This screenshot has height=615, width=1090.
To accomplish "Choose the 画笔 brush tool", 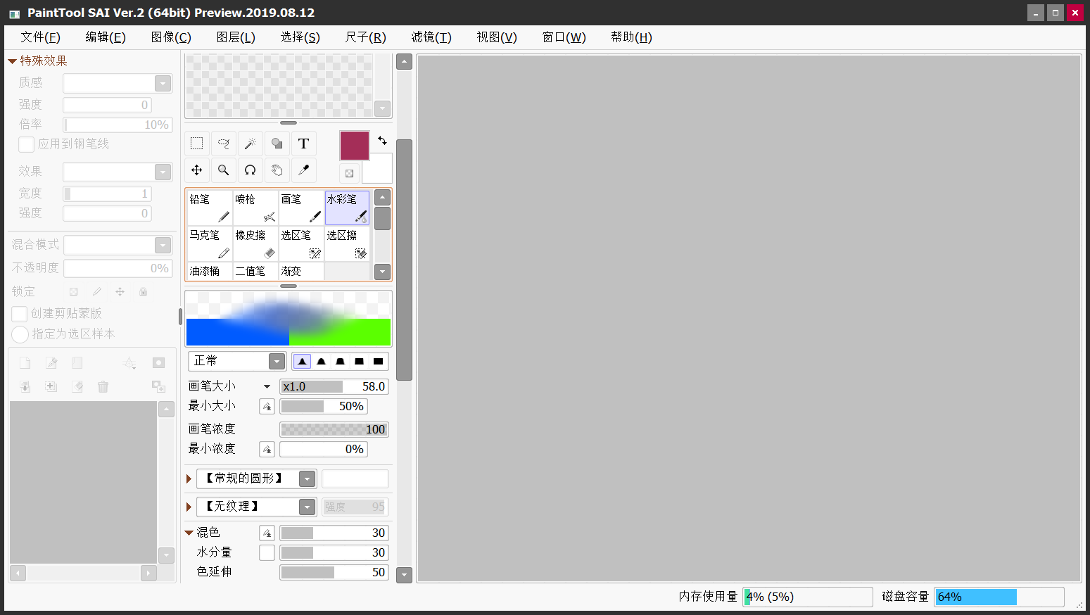I will click(x=301, y=208).
